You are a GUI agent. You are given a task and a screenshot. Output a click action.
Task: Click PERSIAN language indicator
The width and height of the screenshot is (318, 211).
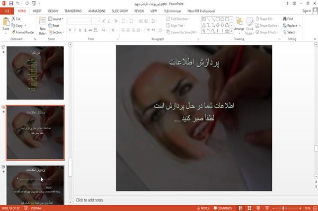pos(36,208)
